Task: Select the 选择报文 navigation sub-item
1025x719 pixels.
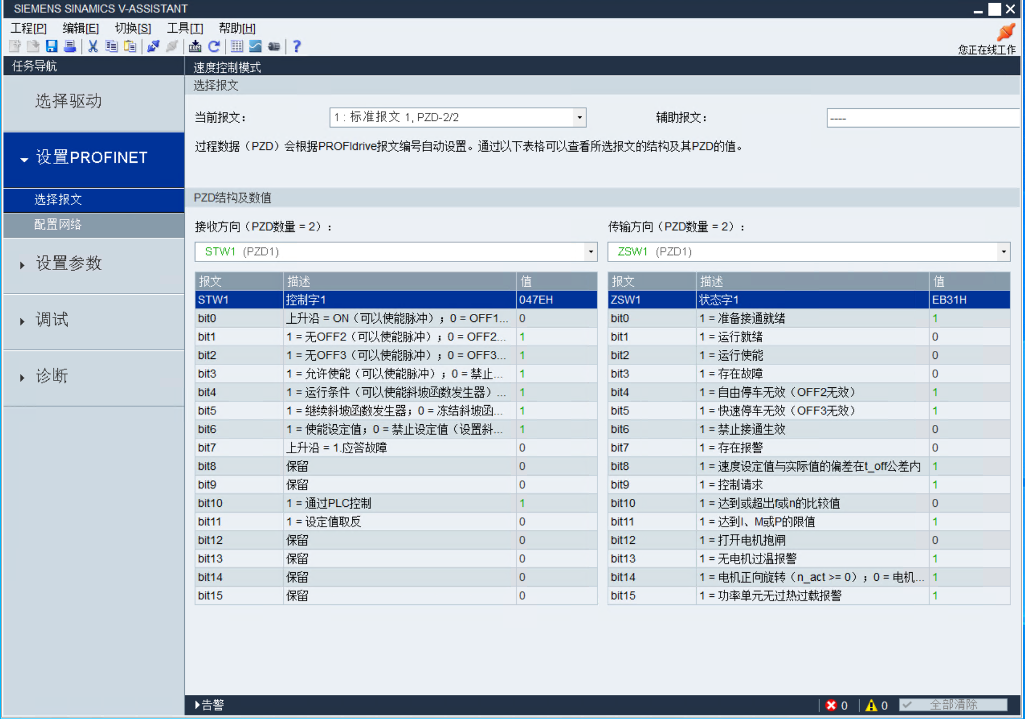Action: (94, 199)
